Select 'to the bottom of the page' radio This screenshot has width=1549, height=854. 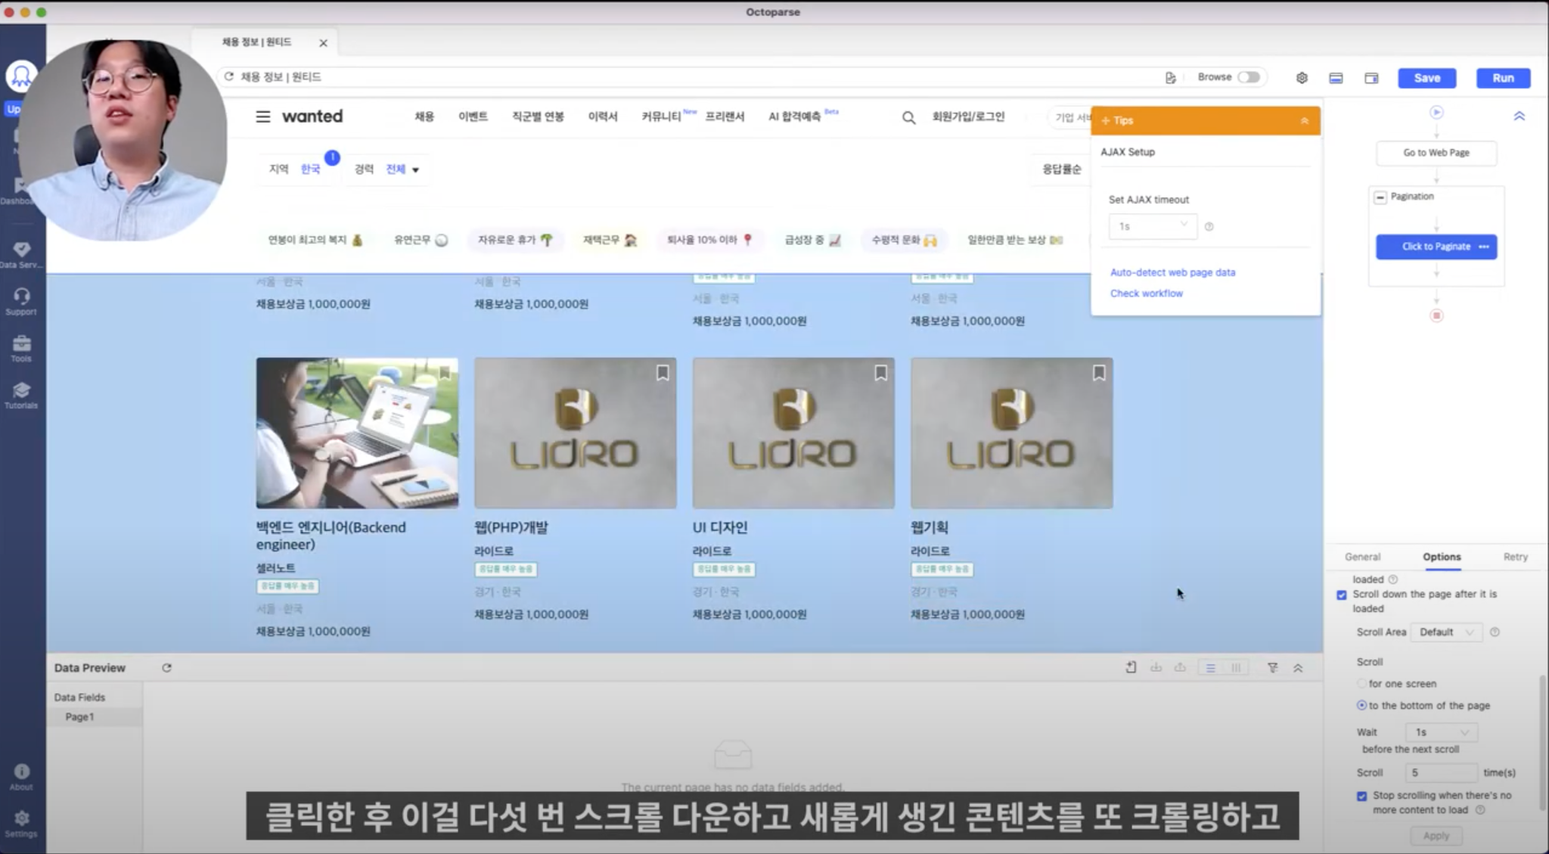click(1361, 706)
